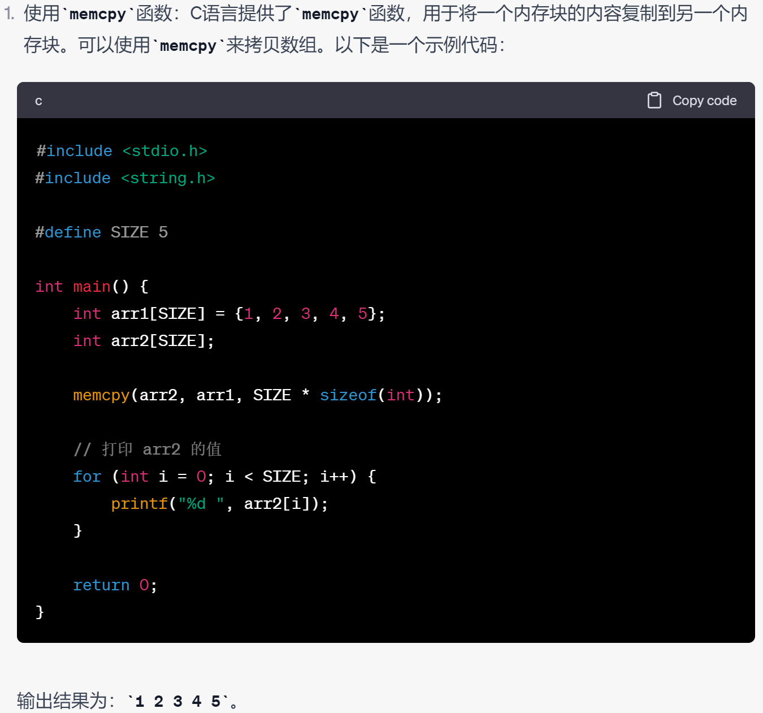The height and width of the screenshot is (713, 763).
Task: Click the '#include <string.h>' line
Action: pyautogui.click(x=125, y=178)
